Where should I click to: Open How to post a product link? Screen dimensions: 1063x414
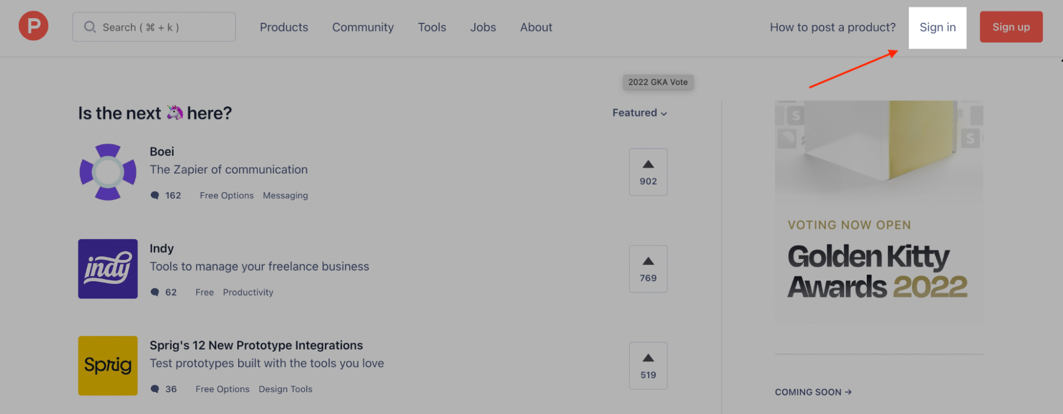pyautogui.click(x=833, y=27)
